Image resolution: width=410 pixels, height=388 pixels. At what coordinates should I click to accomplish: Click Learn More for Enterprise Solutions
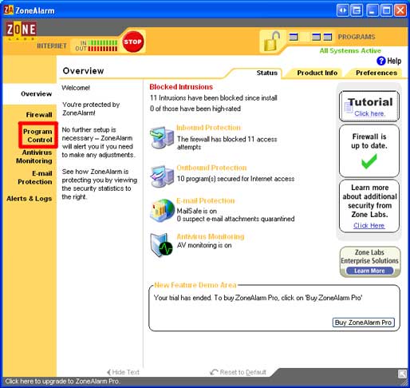point(369,271)
